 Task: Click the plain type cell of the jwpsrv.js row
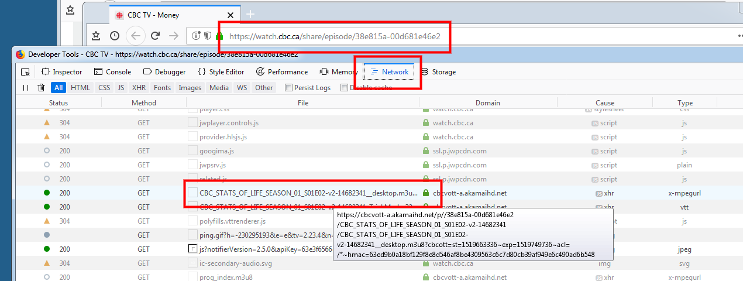point(684,165)
